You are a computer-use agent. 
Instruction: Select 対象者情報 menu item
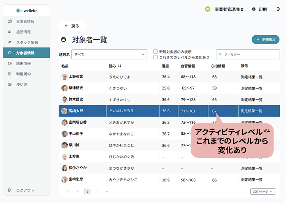coord(27,53)
